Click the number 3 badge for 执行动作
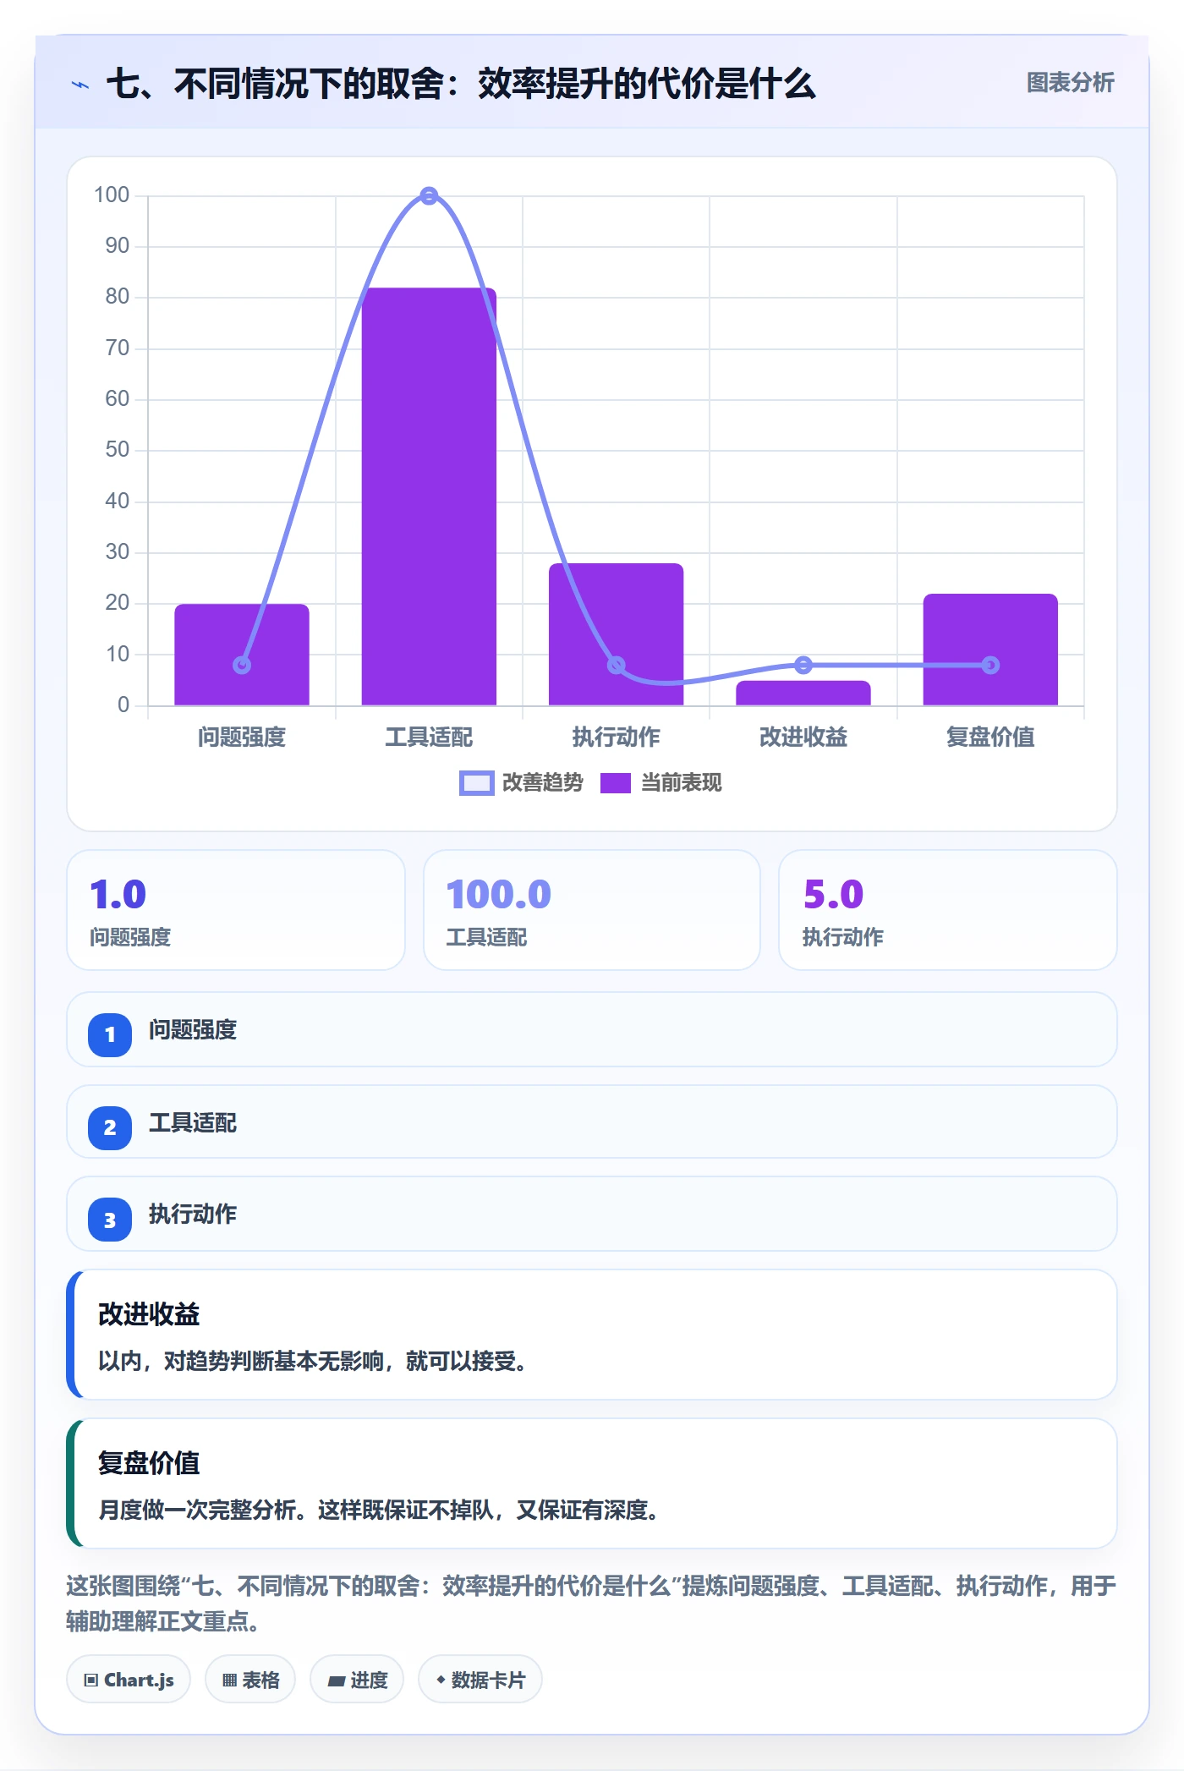The width and height of the screenshot is (1184, 1771). click(110, 1220)
